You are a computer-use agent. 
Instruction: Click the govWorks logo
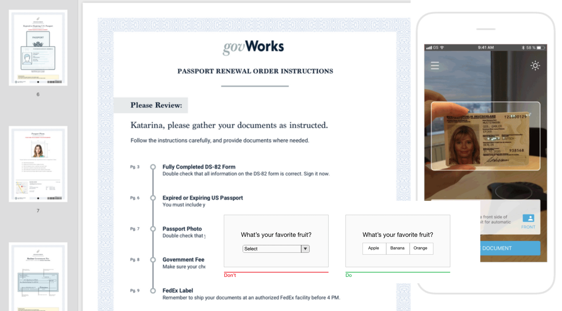click(x=253, y=47)
